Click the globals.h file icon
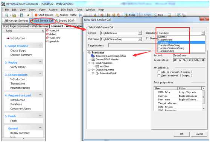The width and height of the screenshot is (210, 142). click(47, 41)
